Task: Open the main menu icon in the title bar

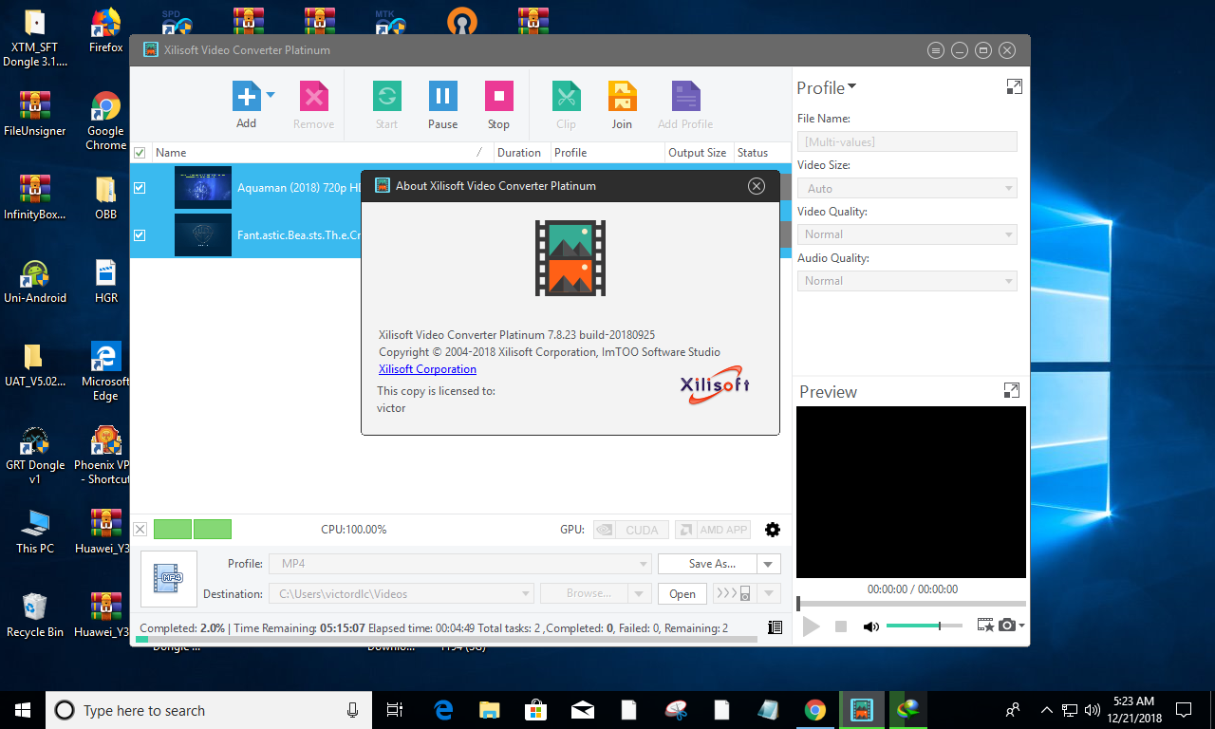Action: click(x=936, y=50)
